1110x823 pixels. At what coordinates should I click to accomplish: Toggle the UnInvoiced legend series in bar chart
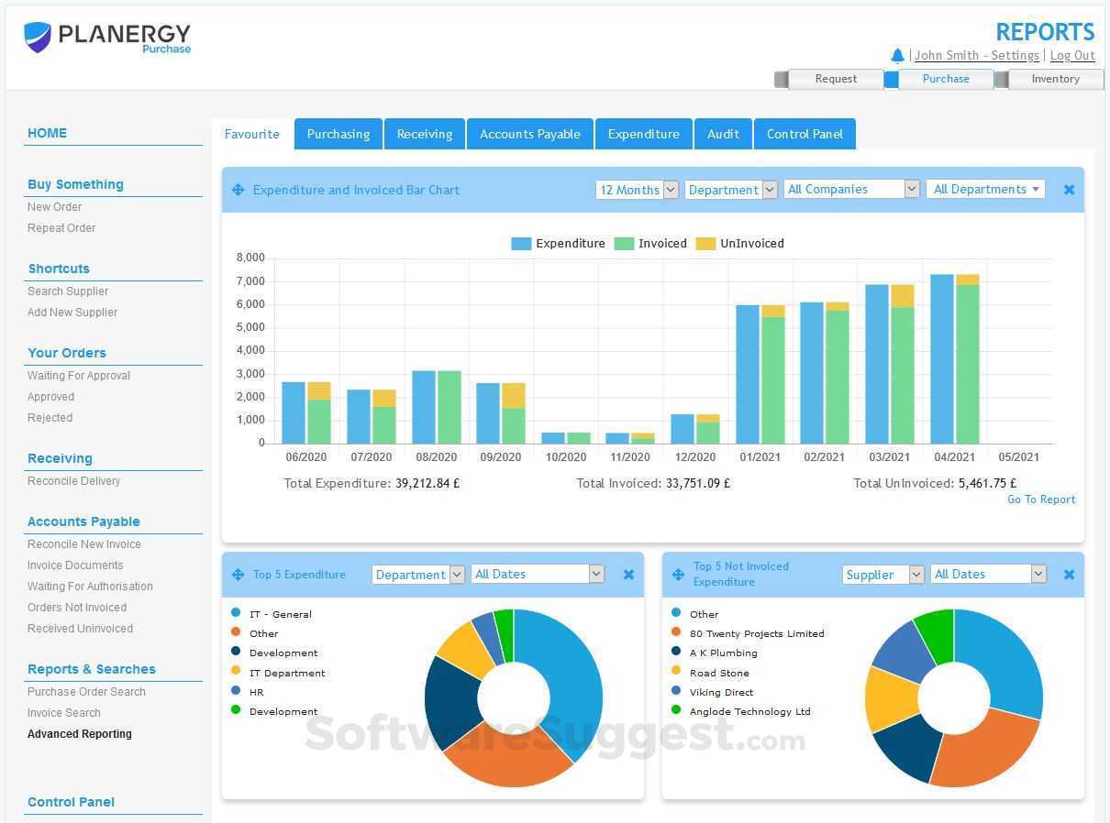(740, 244)
